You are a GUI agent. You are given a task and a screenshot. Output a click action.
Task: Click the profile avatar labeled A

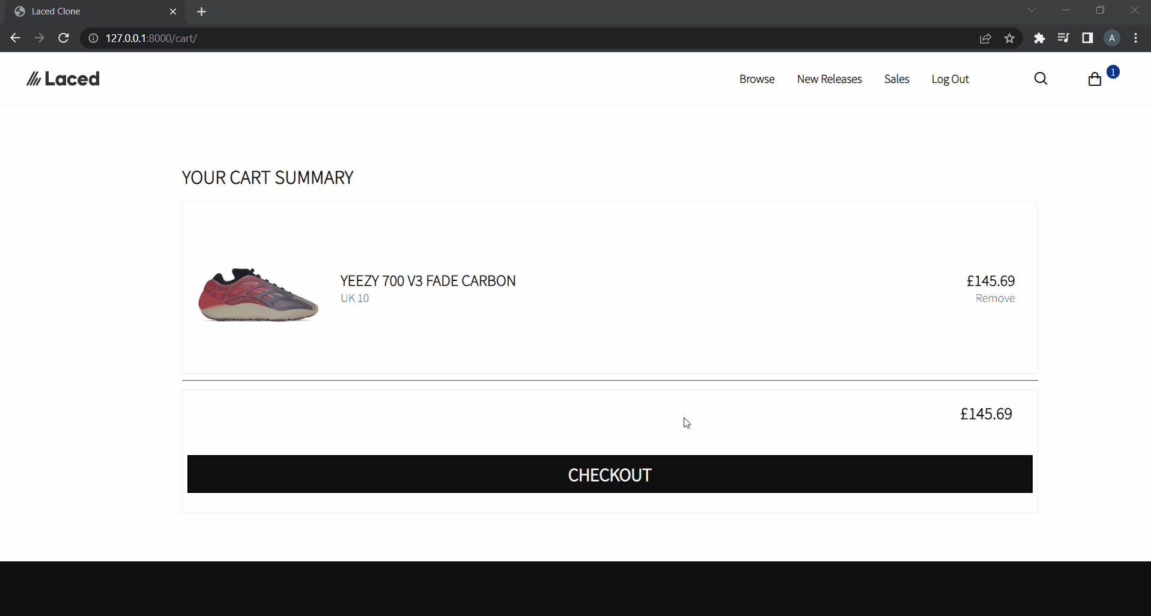[x=1112, y=38]
